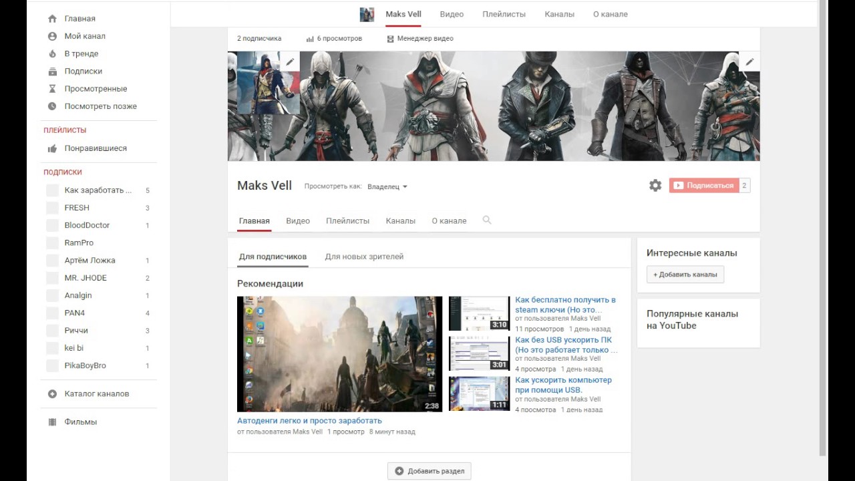The height and width of the screenshot is (481, 855).
Task: Click the Subscriptions icon beside Подписки
Action: point(52,71)
